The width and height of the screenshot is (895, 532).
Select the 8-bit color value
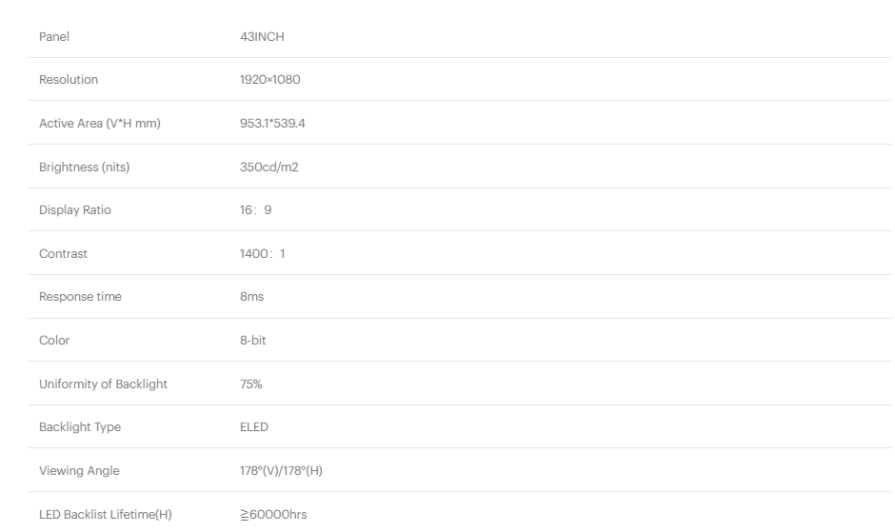click(252, 341)
